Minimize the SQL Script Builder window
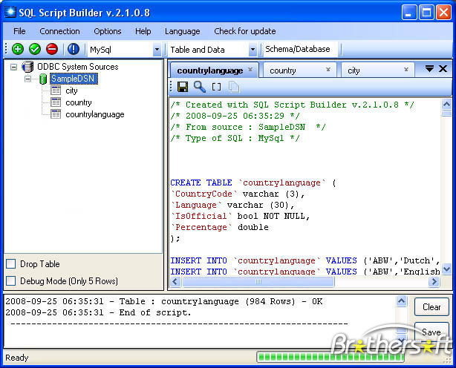Screen dimensions: 456x368 [409, 13]
